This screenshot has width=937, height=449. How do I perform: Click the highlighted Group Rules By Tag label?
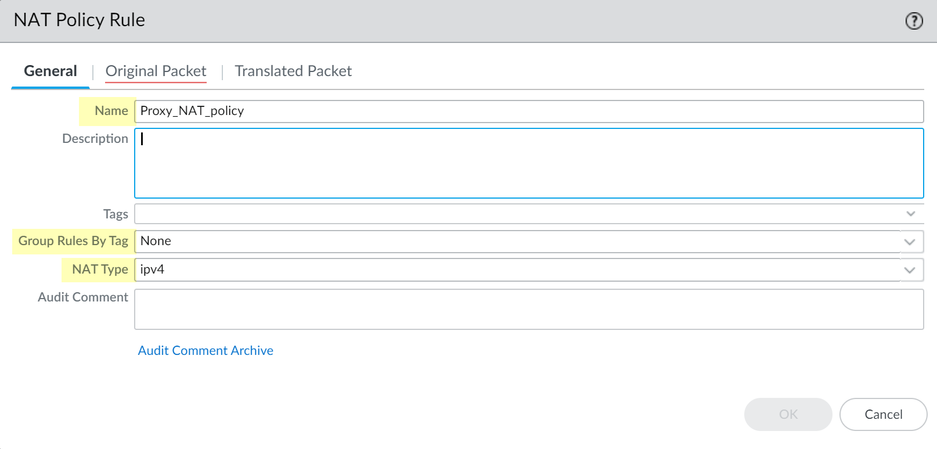click(73, 241)
